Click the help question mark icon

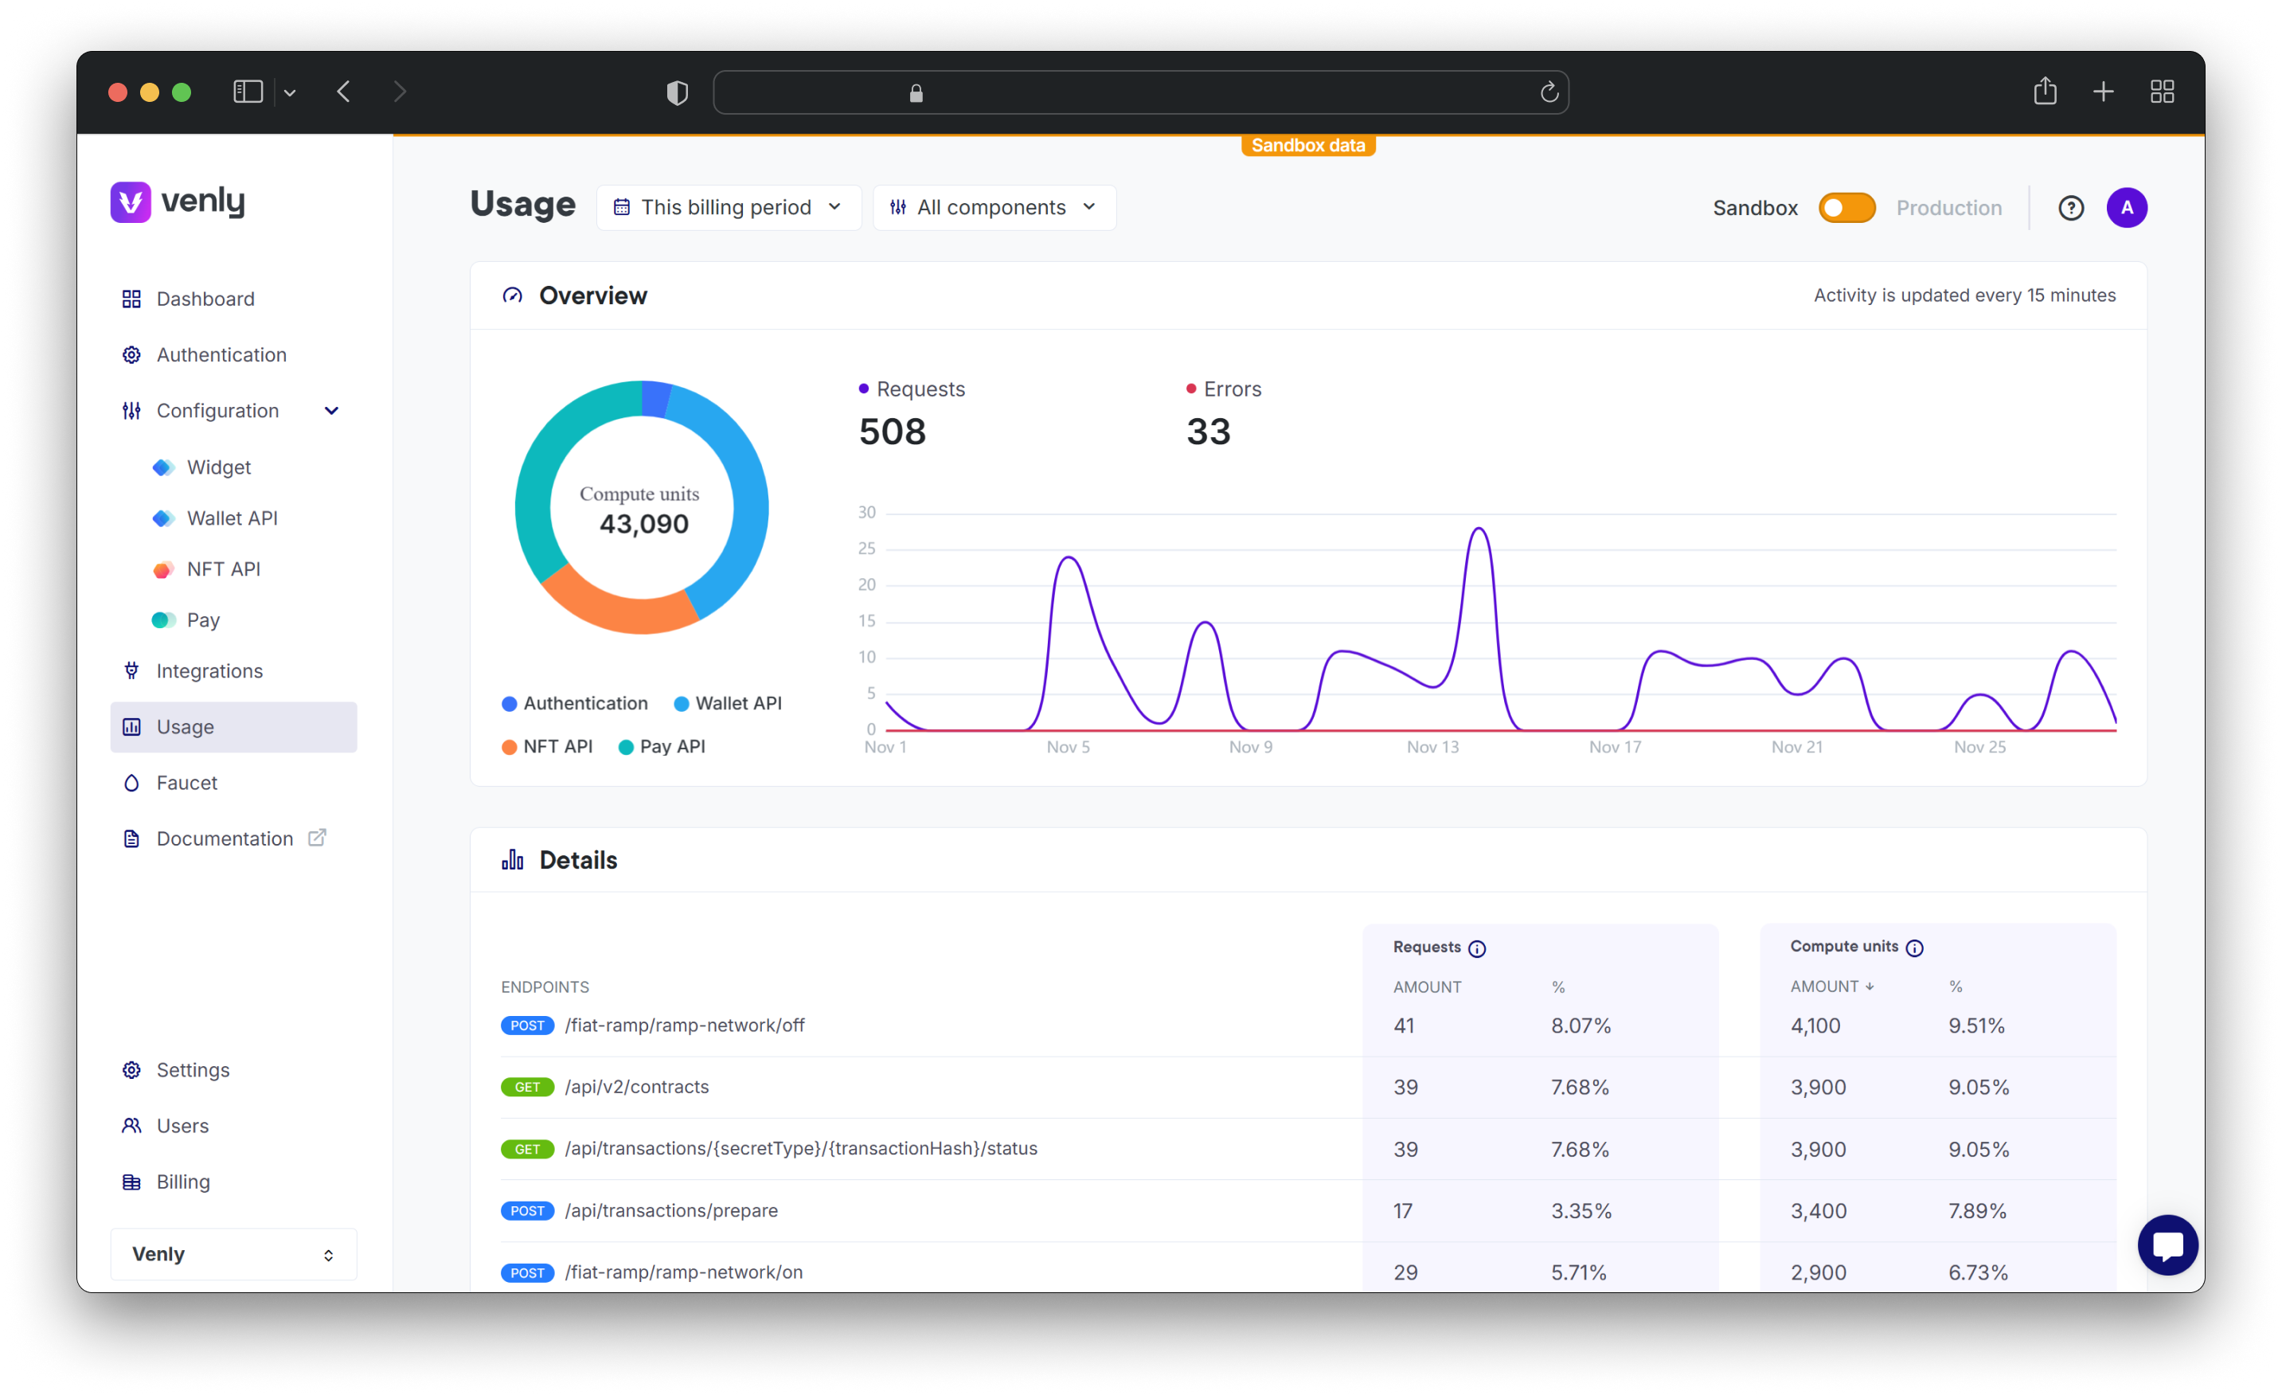point(2072,207)
